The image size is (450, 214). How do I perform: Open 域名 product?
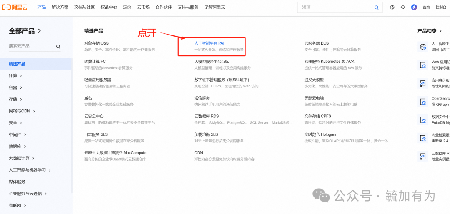point(88,98)
